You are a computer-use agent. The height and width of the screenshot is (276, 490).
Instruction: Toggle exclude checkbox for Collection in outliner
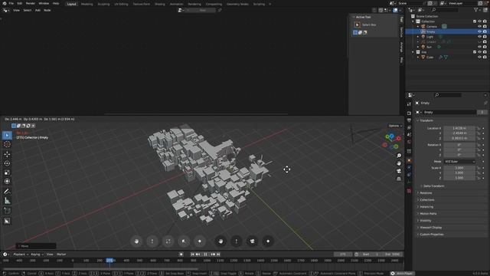[475, 21]
